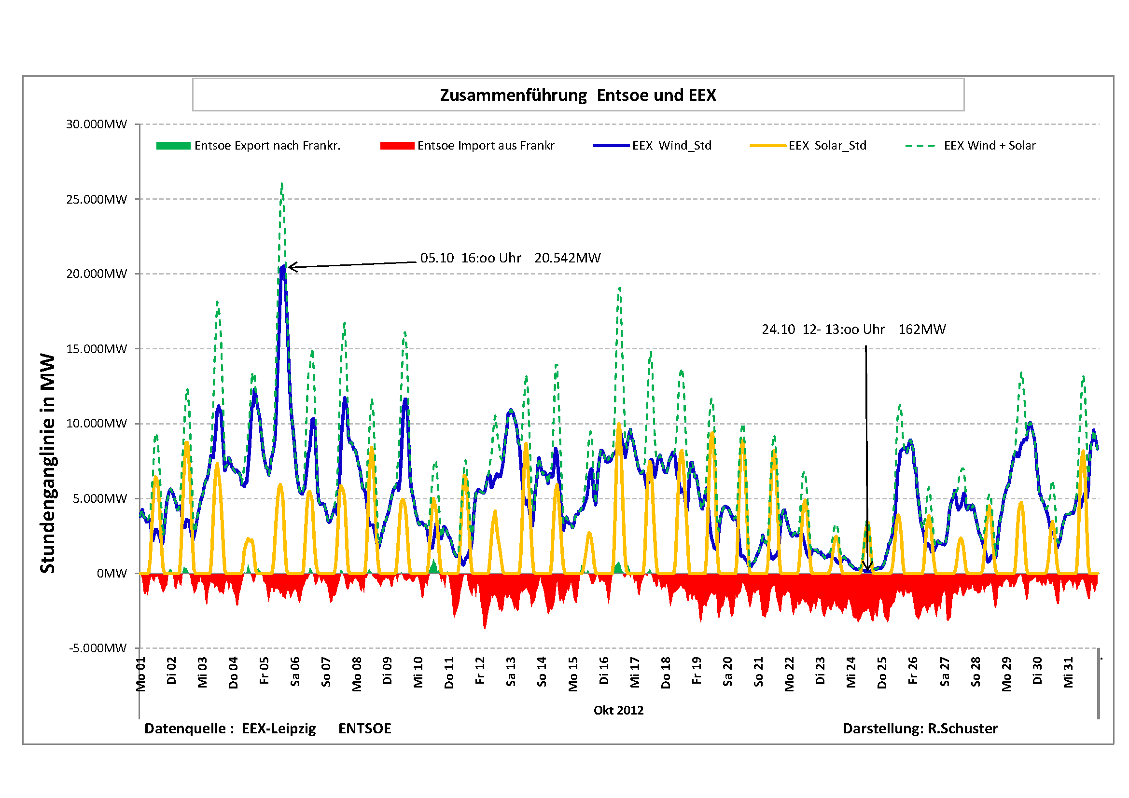Click the arrowhead pointing at the wind peak
This screenshot has height=798, width=1129.
pos(291,267)
